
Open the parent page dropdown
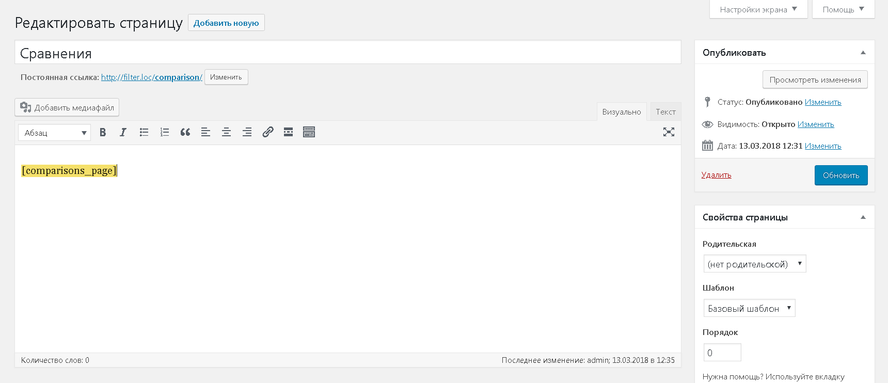(754, 264)
